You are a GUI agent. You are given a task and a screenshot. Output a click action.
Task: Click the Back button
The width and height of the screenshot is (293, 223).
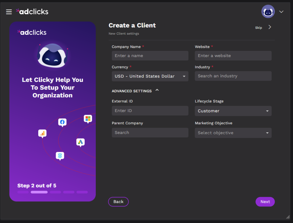(x=118, y=202)
